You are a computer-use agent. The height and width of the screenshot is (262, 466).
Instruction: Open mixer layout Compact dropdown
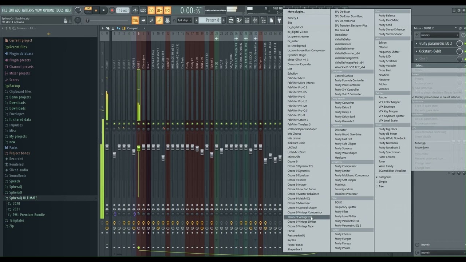pyautogui.click(x=133, y=28)
